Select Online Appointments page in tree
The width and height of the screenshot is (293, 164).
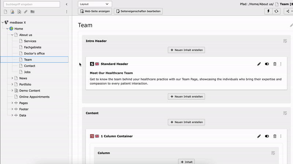click(x=34, y=97)
